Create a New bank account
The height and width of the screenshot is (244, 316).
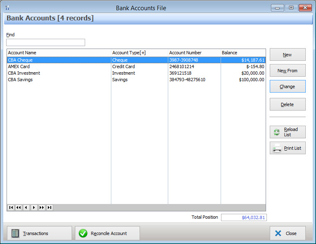click(287, 55)
